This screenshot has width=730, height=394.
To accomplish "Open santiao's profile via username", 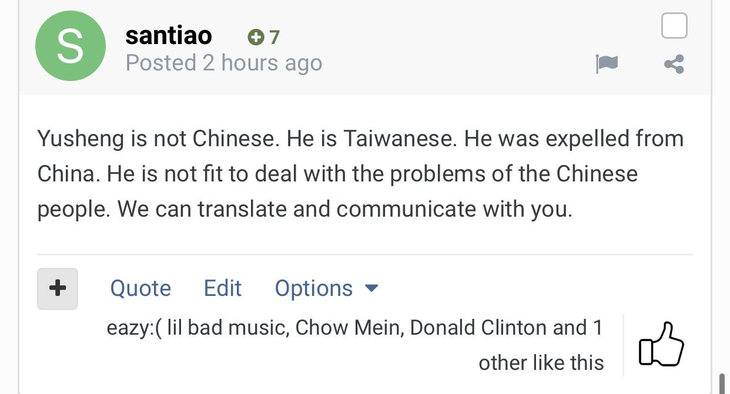I will (169, 35).
